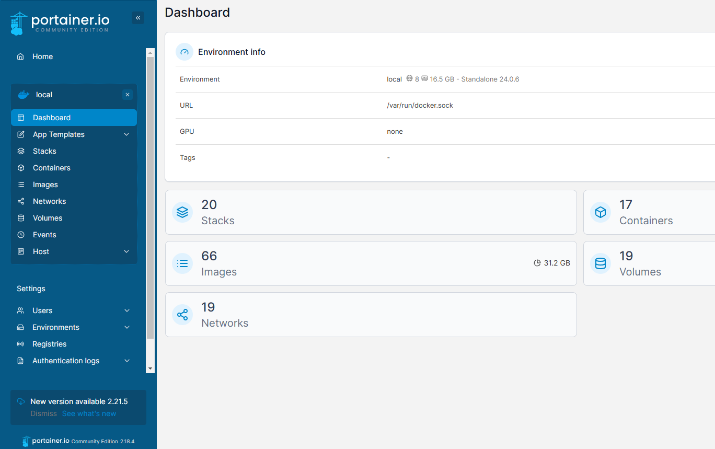The image size is (715, 449).
Task: Open Volumes from the sidebar
Action: coord(74,218)
